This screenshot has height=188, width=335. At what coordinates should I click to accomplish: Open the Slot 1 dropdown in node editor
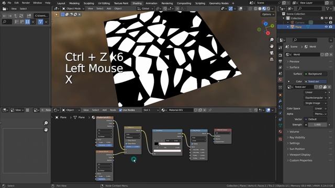pos(151,110)
